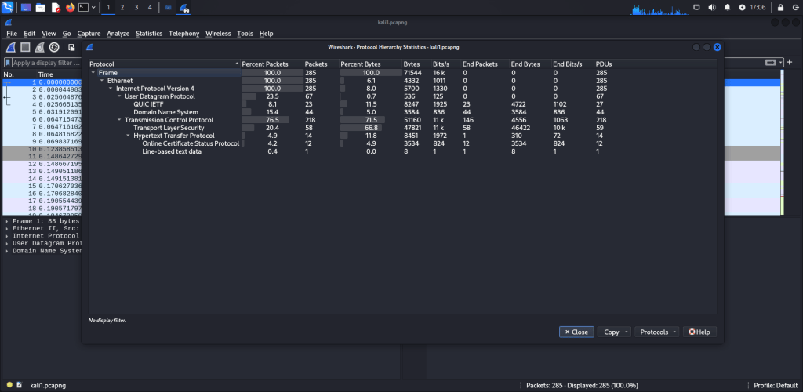Sort by Percent Bytes column header

click(x=359, y=64)
